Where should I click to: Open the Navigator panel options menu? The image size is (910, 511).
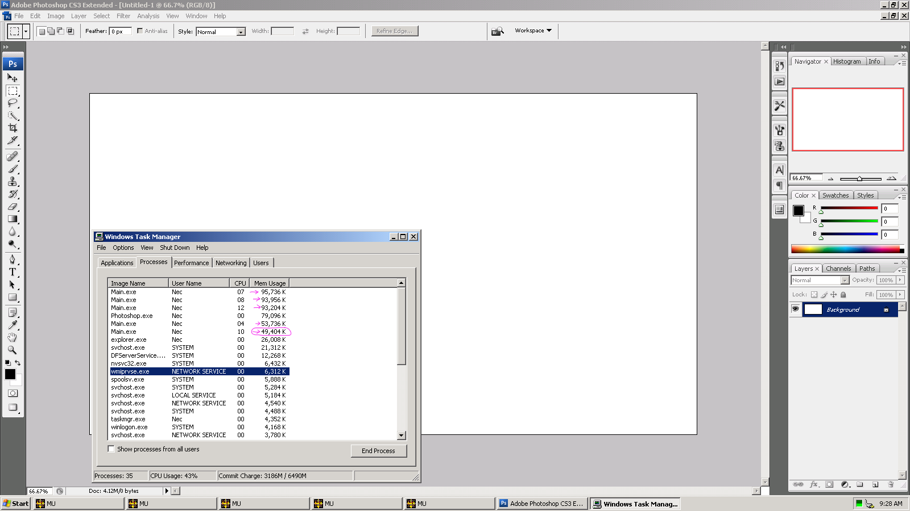(903, 62)
